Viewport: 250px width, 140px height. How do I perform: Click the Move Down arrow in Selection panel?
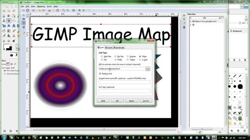point(184,19)
